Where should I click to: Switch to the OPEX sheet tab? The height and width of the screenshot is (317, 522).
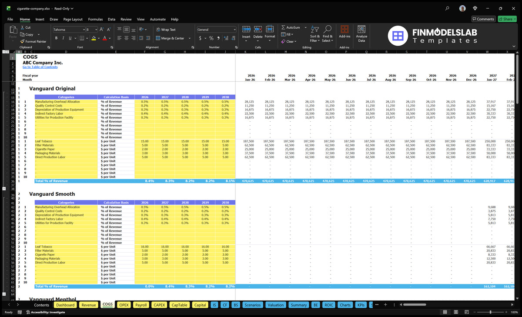point(124,305)
